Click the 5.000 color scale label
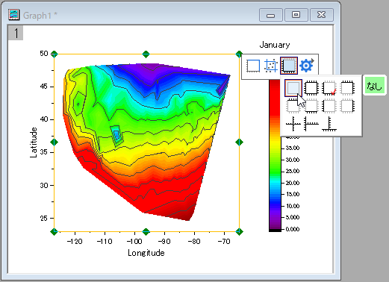 coord(293,217)
